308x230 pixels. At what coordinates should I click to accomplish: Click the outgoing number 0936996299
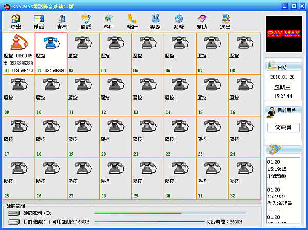(x=21, y=63)
